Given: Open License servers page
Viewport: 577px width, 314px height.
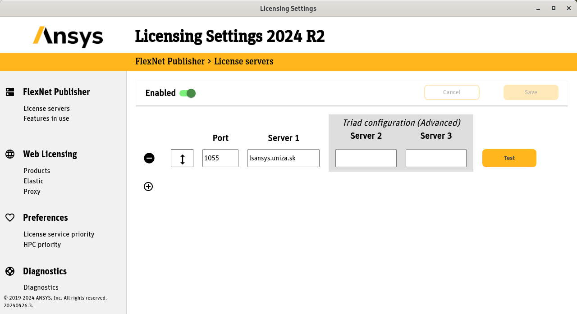Looking at the screenshot, I should (46, 109).
